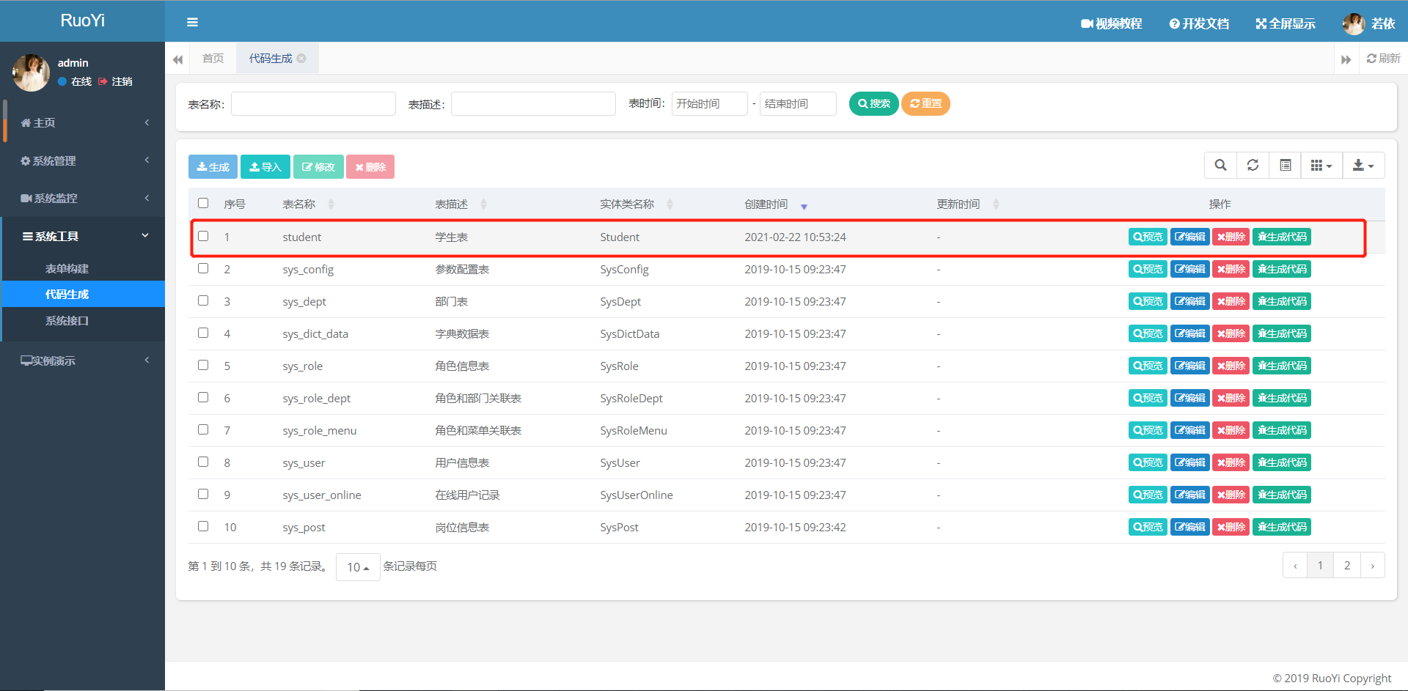Check the sys_post row checkbox
Image resolution: width=1408 pixels, height=691 pixels.
(203, 526)
